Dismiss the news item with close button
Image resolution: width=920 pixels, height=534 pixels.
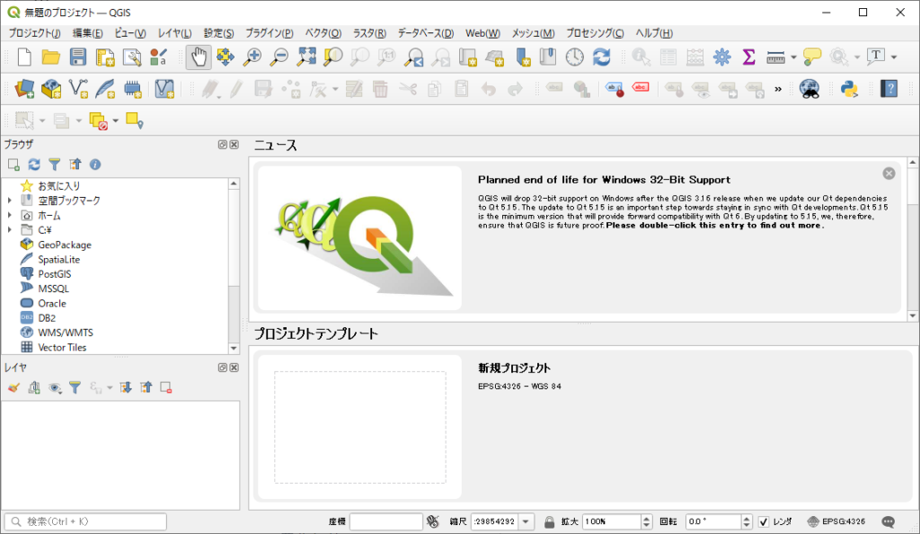click(889, 174)
